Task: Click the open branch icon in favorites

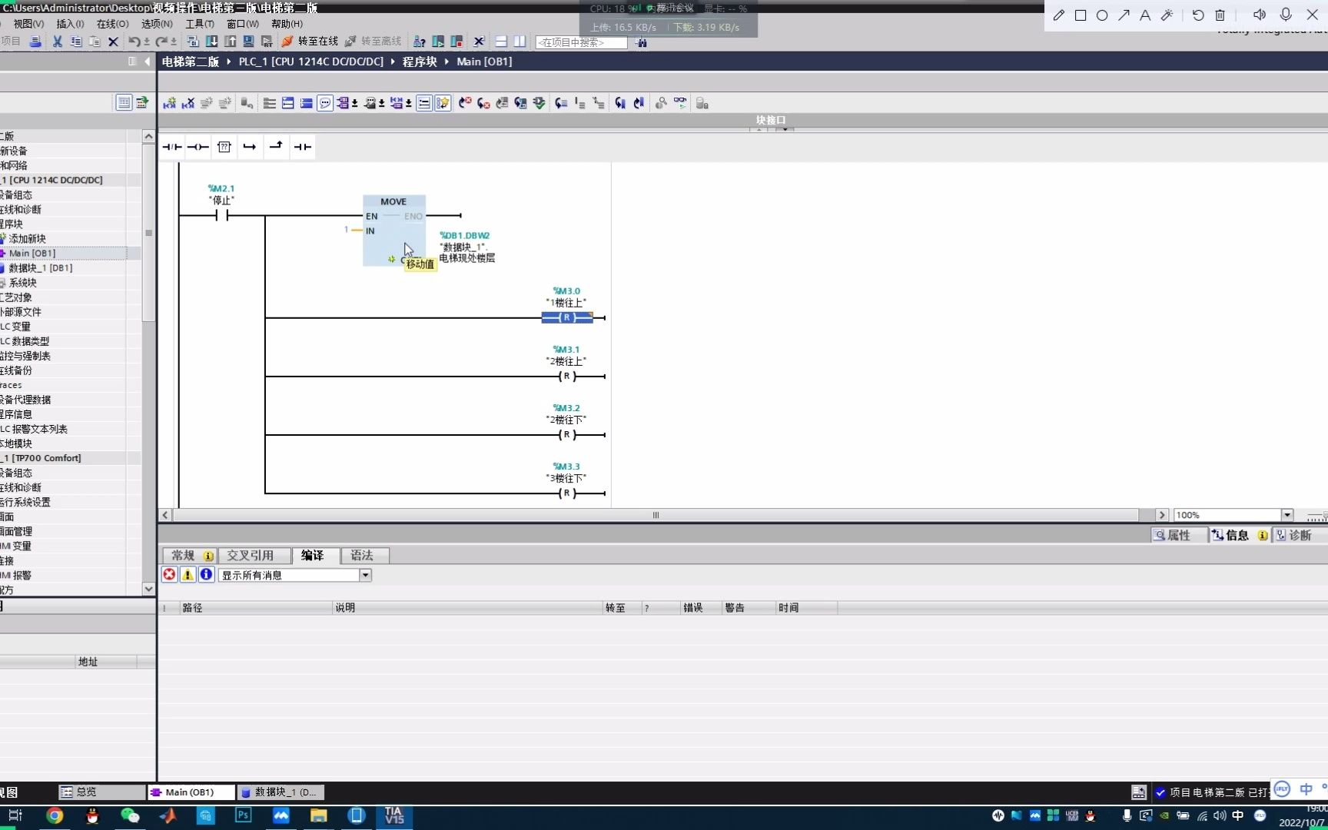Action: [x=250, y=147]
